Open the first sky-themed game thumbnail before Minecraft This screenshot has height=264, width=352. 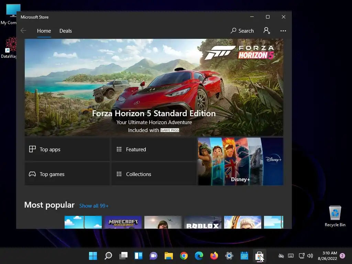pos(83,222)
